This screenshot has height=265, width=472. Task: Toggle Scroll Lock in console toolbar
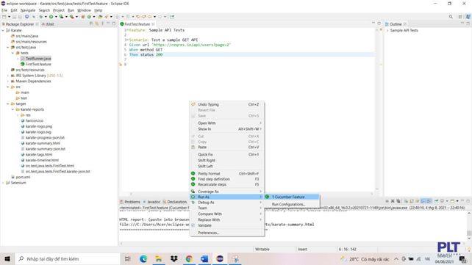click(x=412, y=201)
